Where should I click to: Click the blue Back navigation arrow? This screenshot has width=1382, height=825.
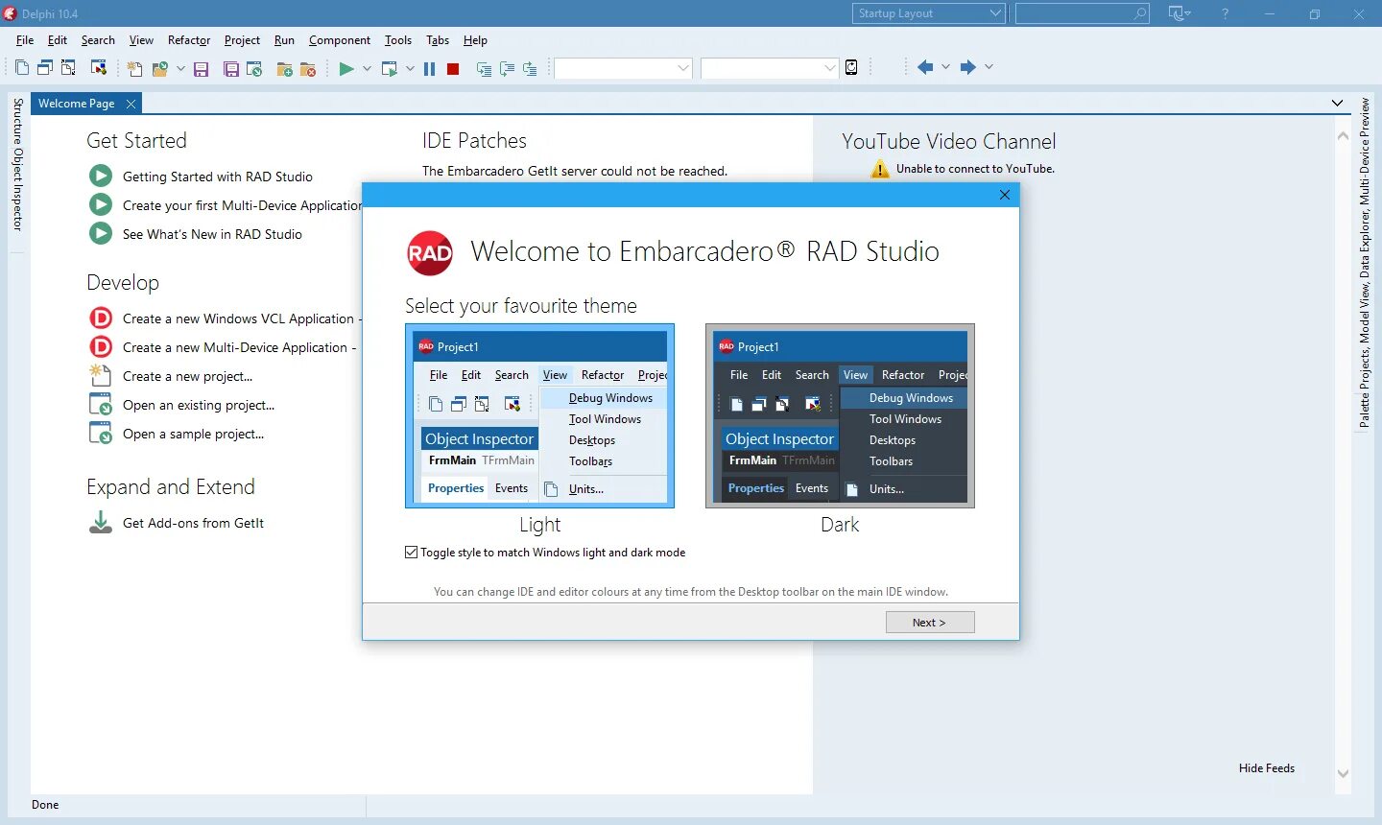tap(925, 67)
